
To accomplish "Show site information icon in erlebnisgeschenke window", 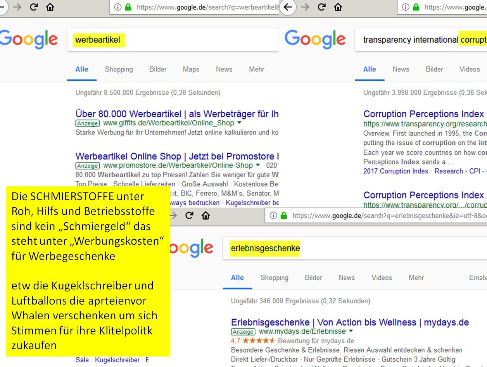I will pos(273,215).
